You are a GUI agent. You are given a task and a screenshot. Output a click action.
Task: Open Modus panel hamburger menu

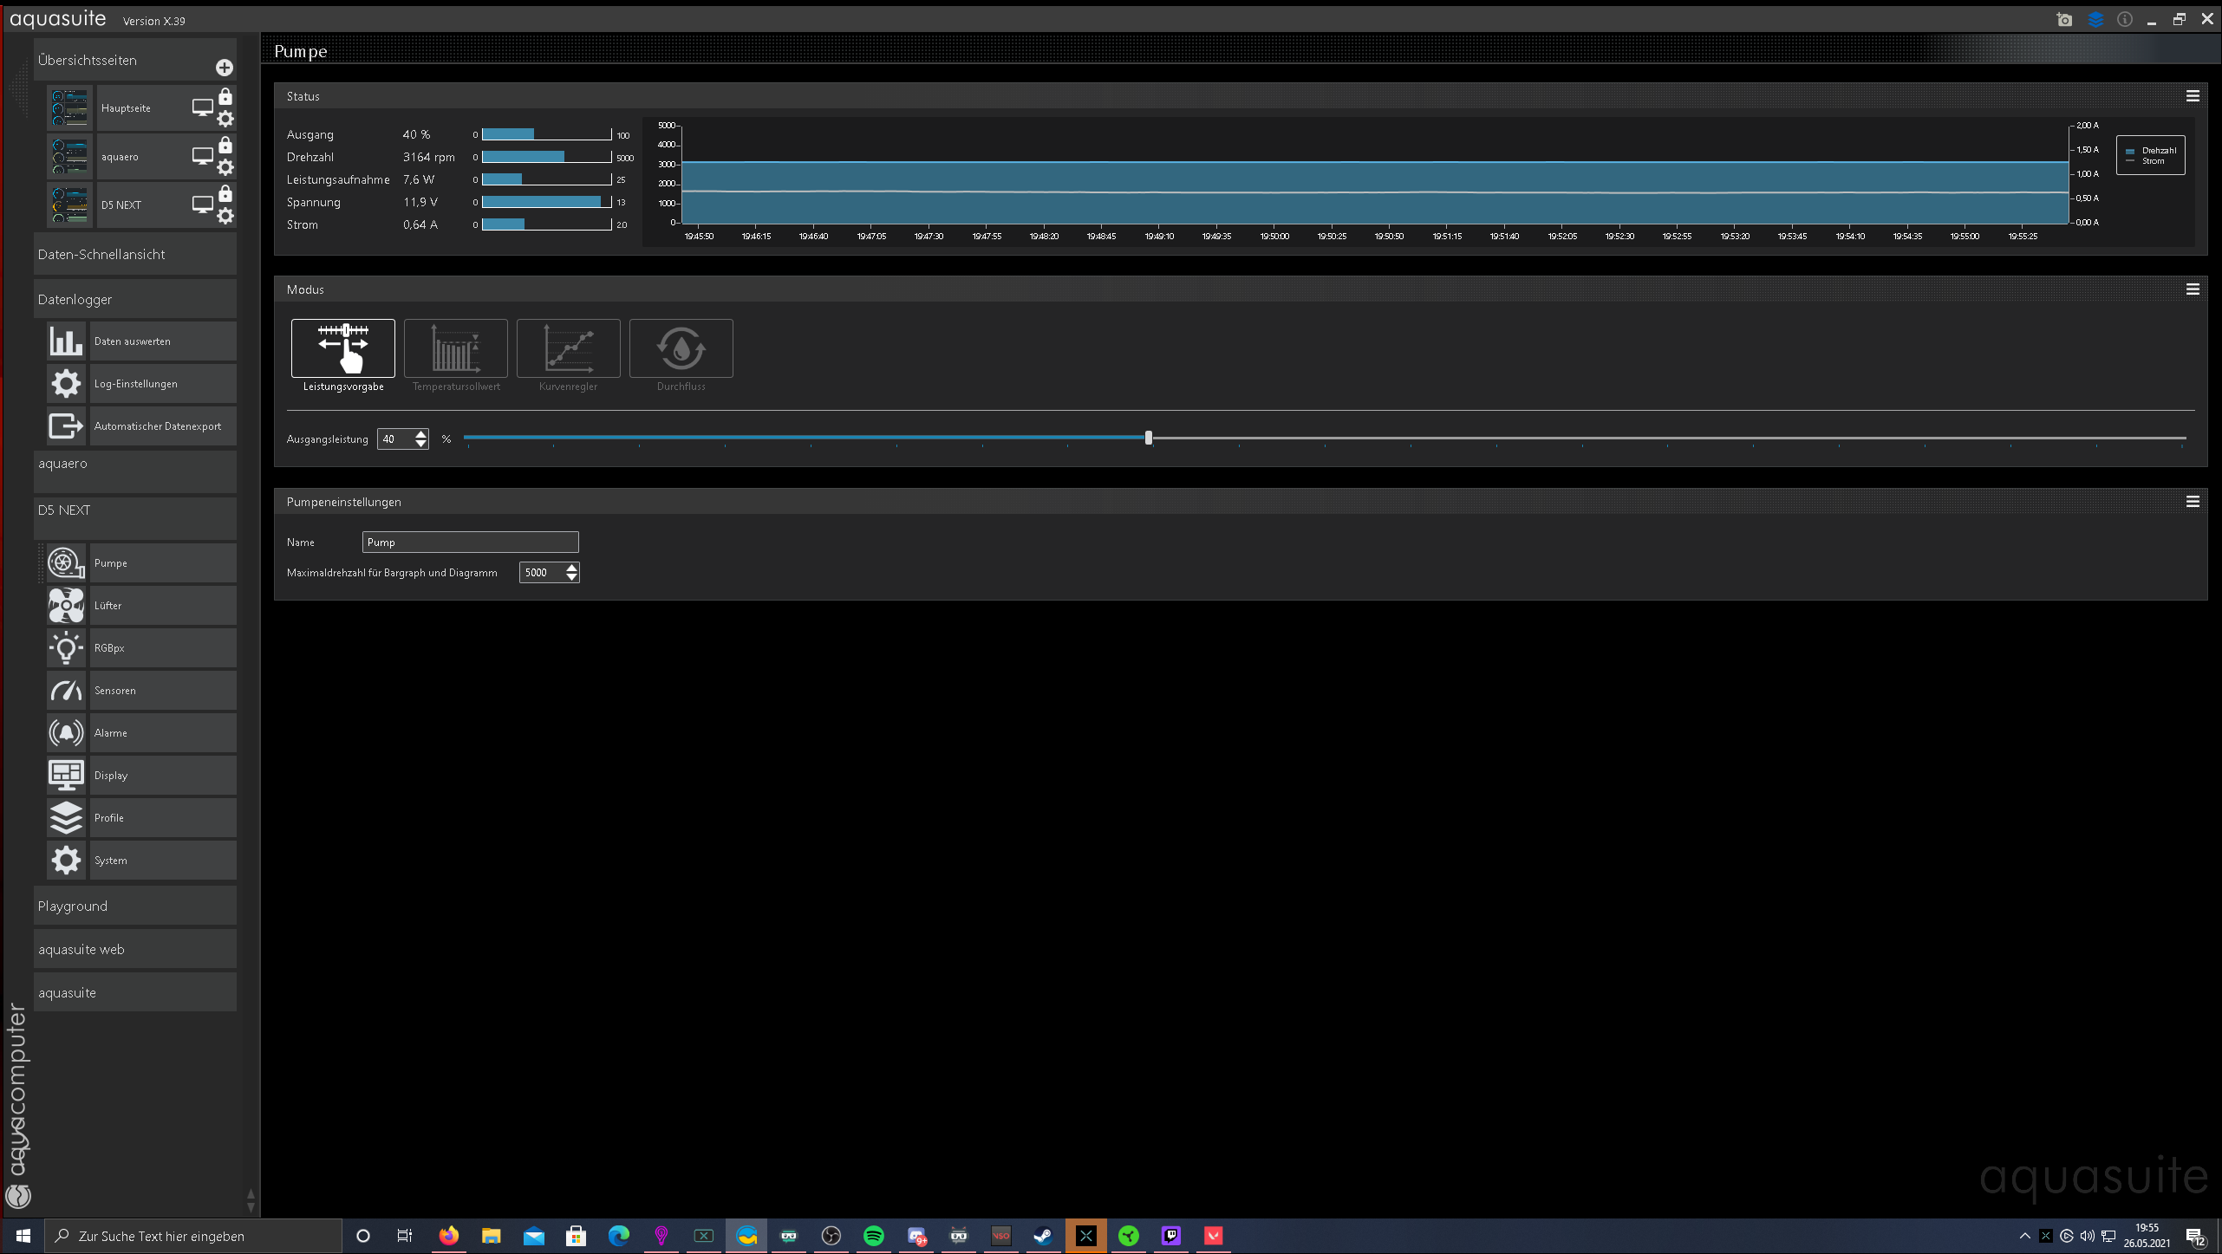(2192, 289)
